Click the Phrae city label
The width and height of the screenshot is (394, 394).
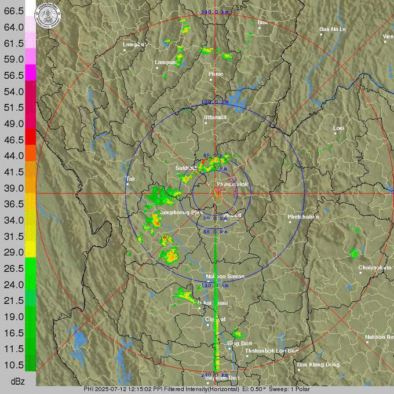point(216,74)
